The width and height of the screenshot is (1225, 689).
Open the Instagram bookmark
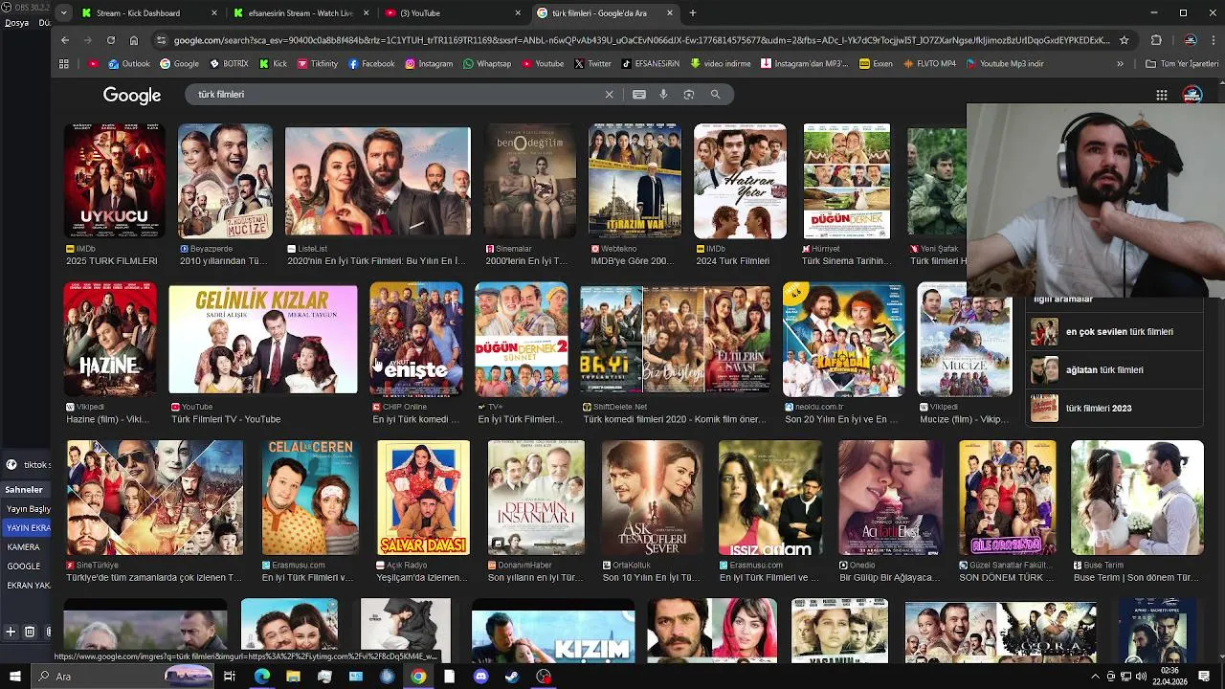[429, 64]
